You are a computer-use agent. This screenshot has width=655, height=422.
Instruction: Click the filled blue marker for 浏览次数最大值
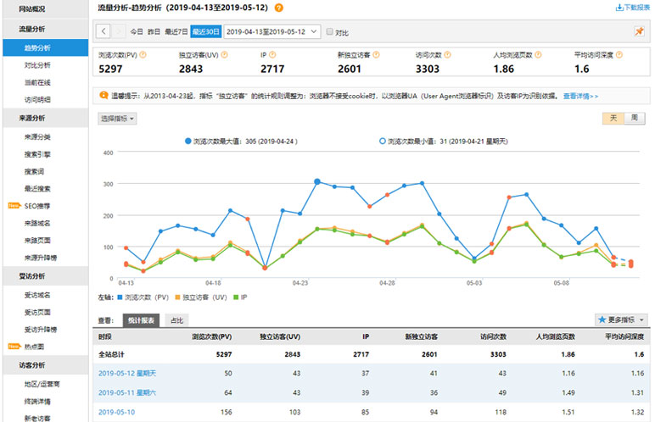pos(188,142)
